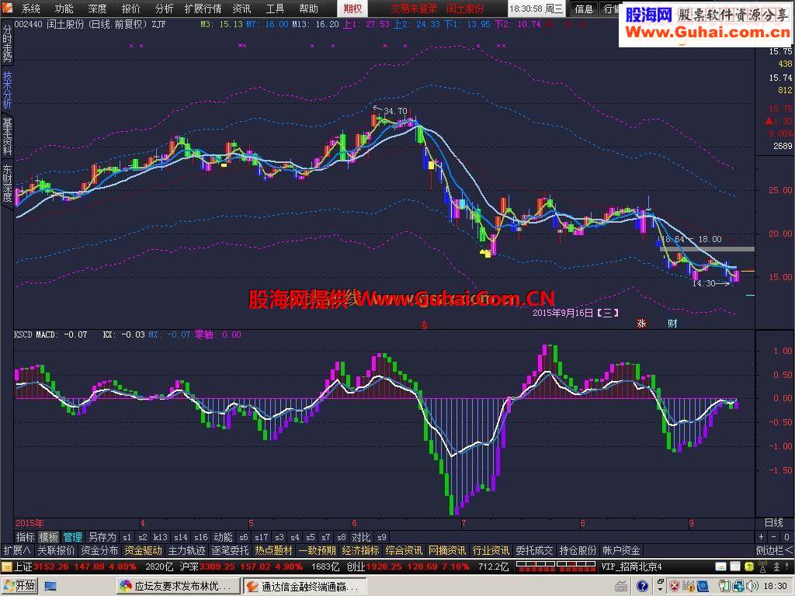Image resolution: width=795 pixels, height=596 pixels.
Task: Click the Windows 开始 start button
Action: click(19, 586)
